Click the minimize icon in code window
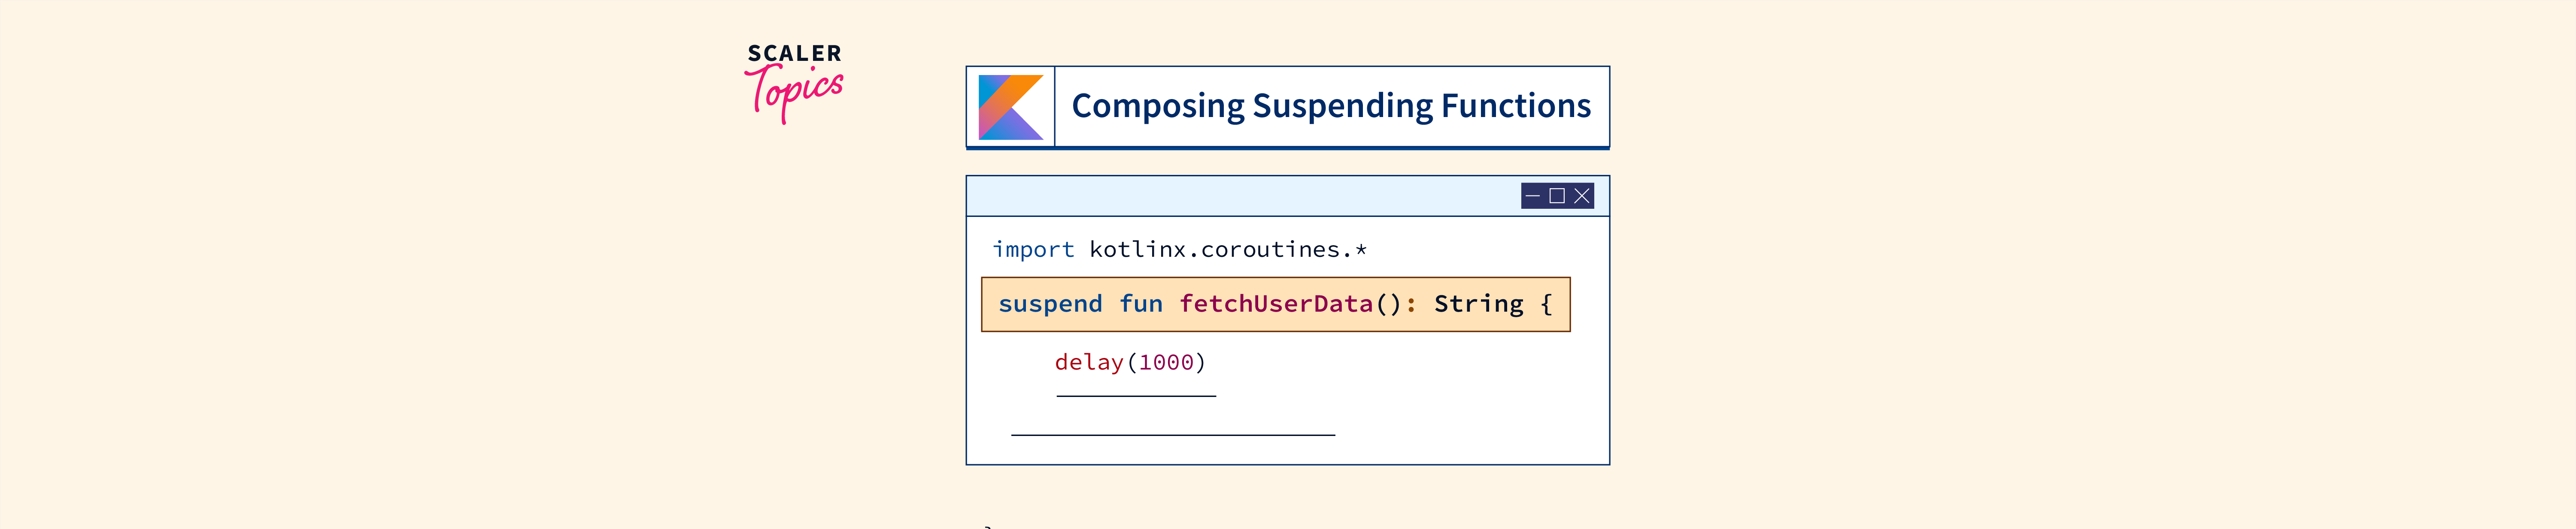2576x529 pixels. [1533, 195]
